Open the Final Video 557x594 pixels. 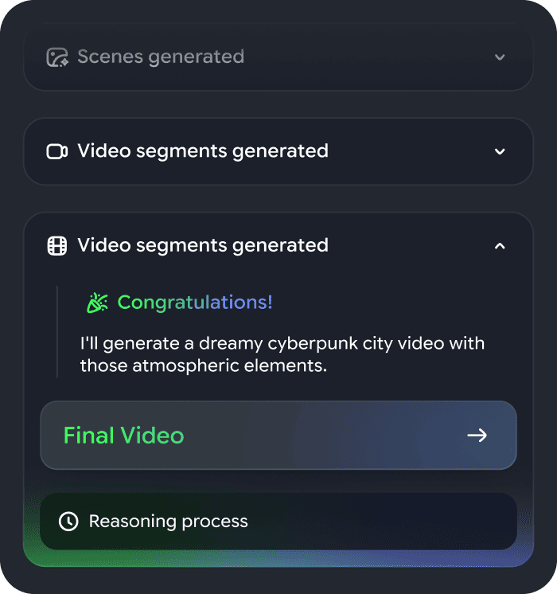[278, 436]
